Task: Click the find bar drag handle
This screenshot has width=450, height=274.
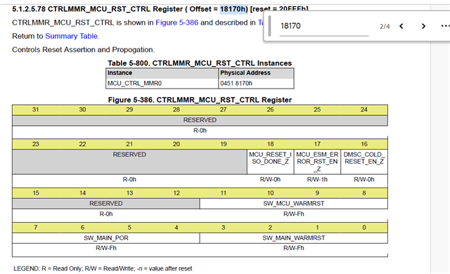Action: tap(269, 26)
